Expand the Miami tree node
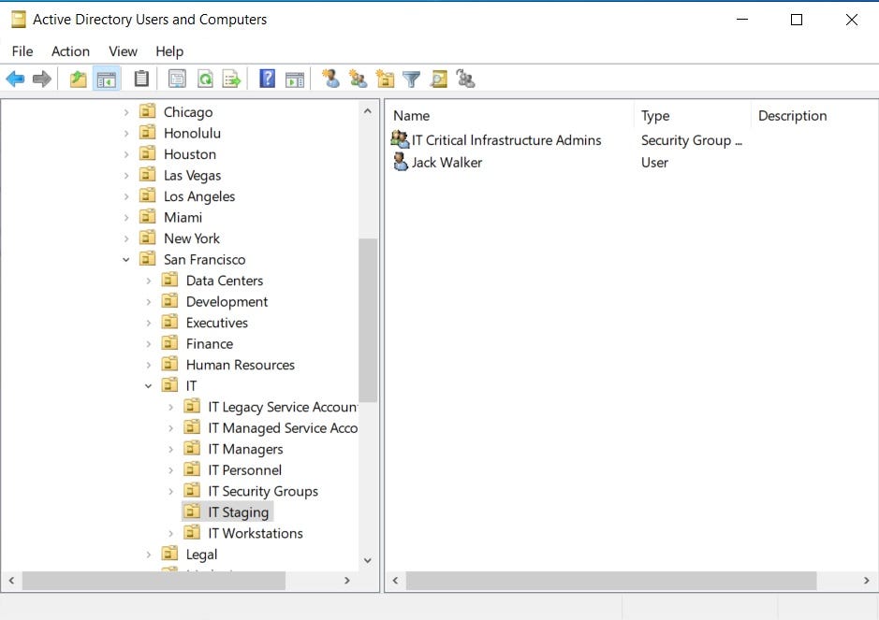 [x=126, y=218]
